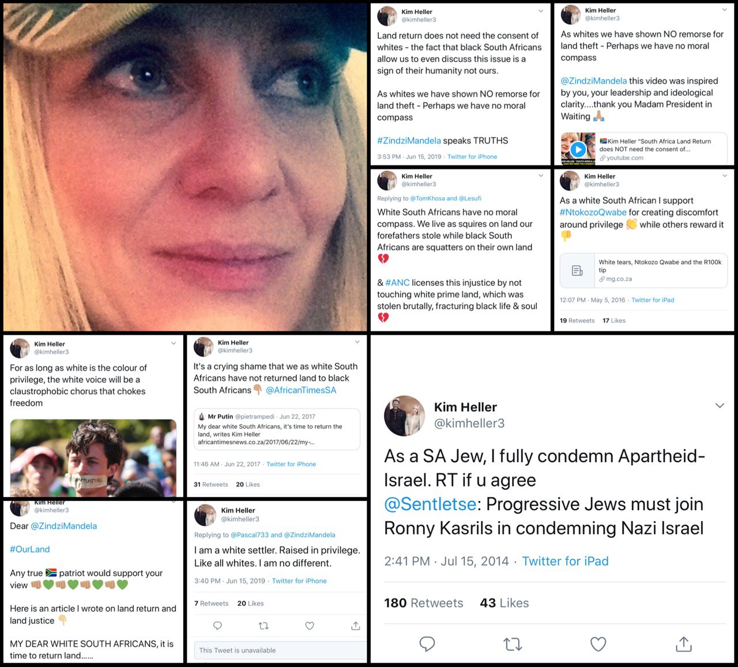
Task: Retweet the "I am a white settler" tweet
Action: [263, 625]
